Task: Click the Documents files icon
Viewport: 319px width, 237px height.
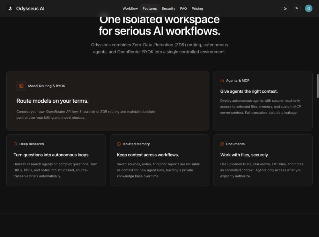Action: (222, 144)
